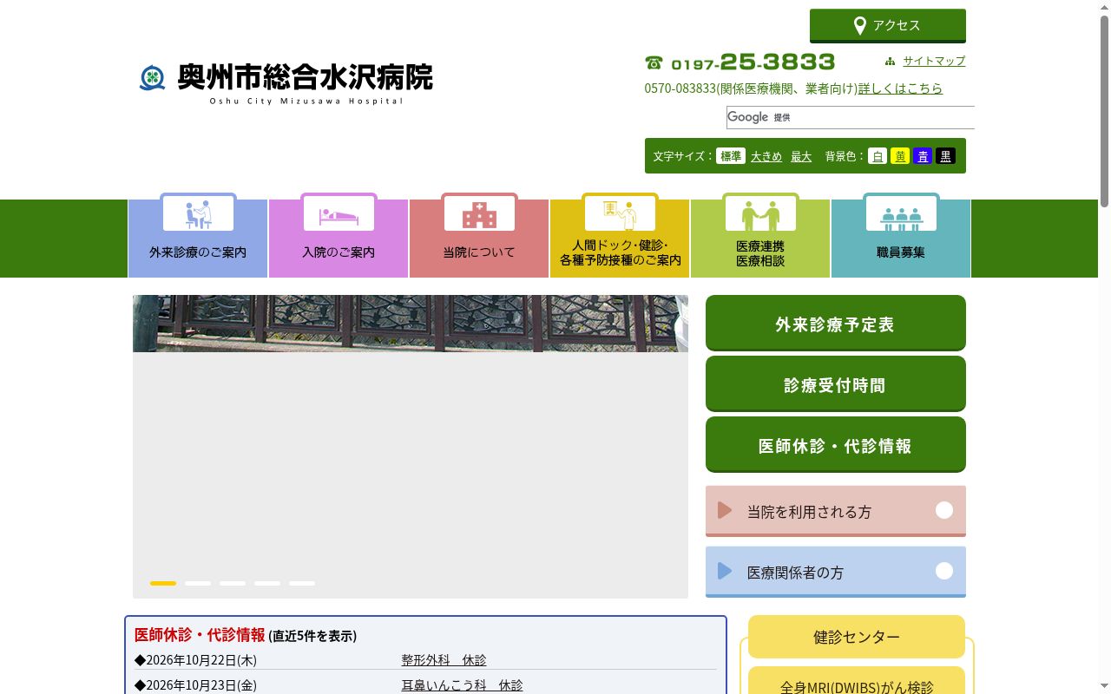The height and width of the screenshot is (694, 1111).
Task: Click the map pin icon on アクセス button
Action: coord(859,25)
